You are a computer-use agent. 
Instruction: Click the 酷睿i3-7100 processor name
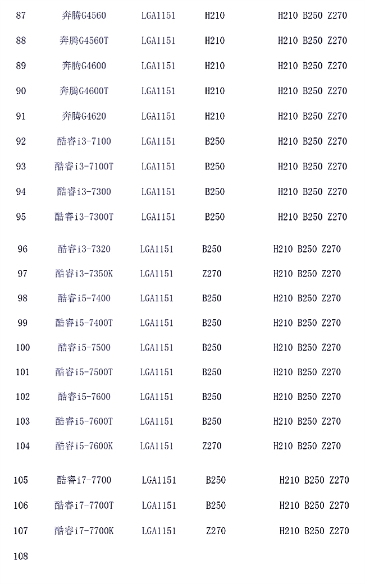(x=84, y=141)
